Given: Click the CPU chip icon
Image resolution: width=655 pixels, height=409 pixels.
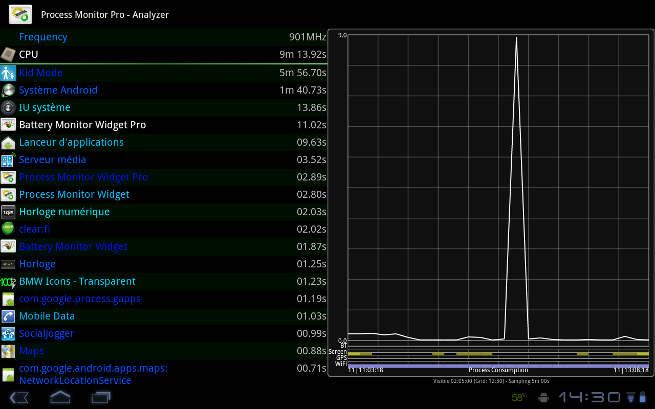Looking at the screenshot, I should 8,54.
